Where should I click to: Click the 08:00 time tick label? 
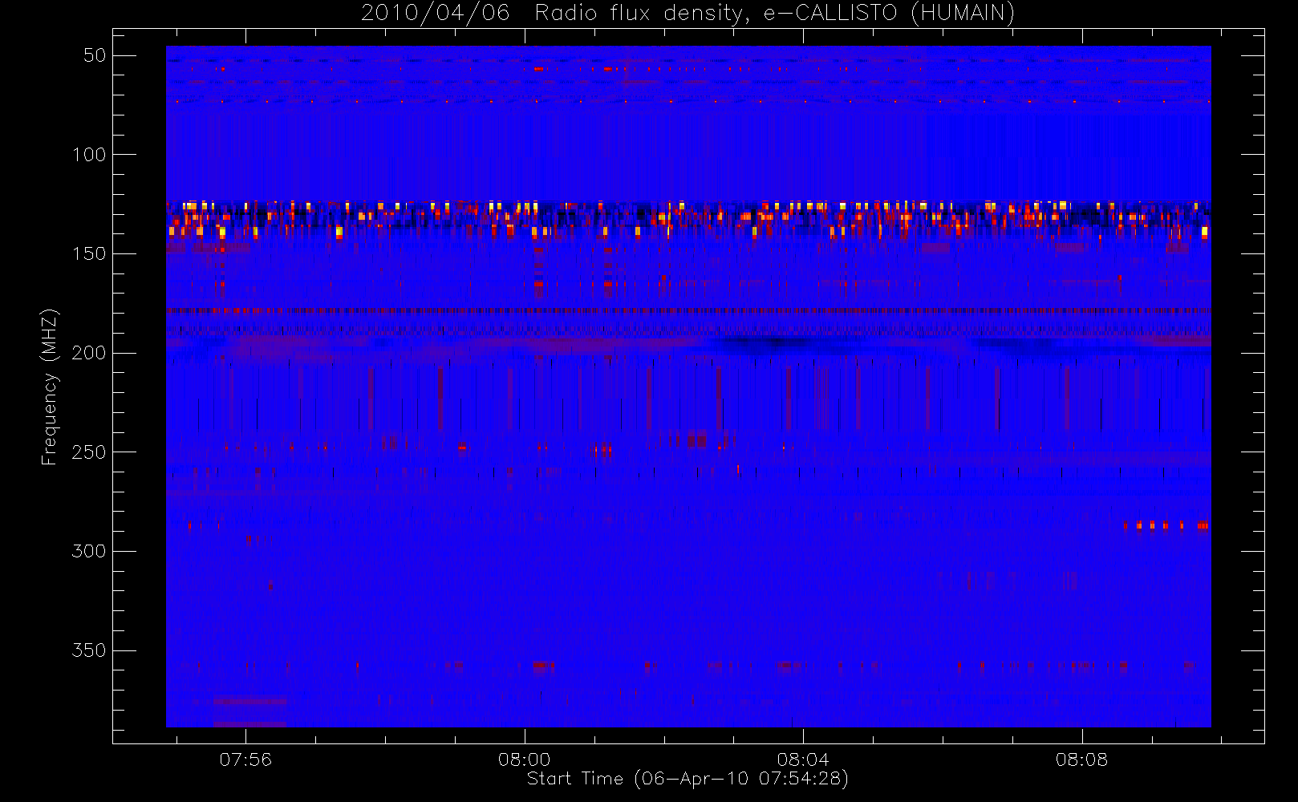point(525,759)
